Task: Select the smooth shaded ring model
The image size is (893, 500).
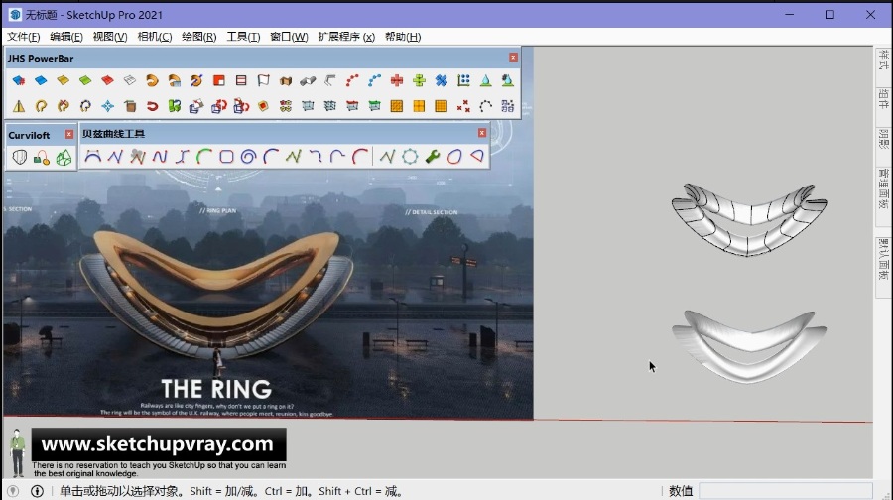Action: (749, 346)
